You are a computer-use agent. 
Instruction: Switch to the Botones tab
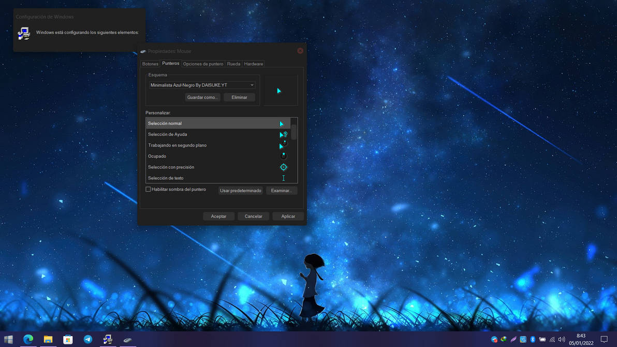click(x=150, y=64)
